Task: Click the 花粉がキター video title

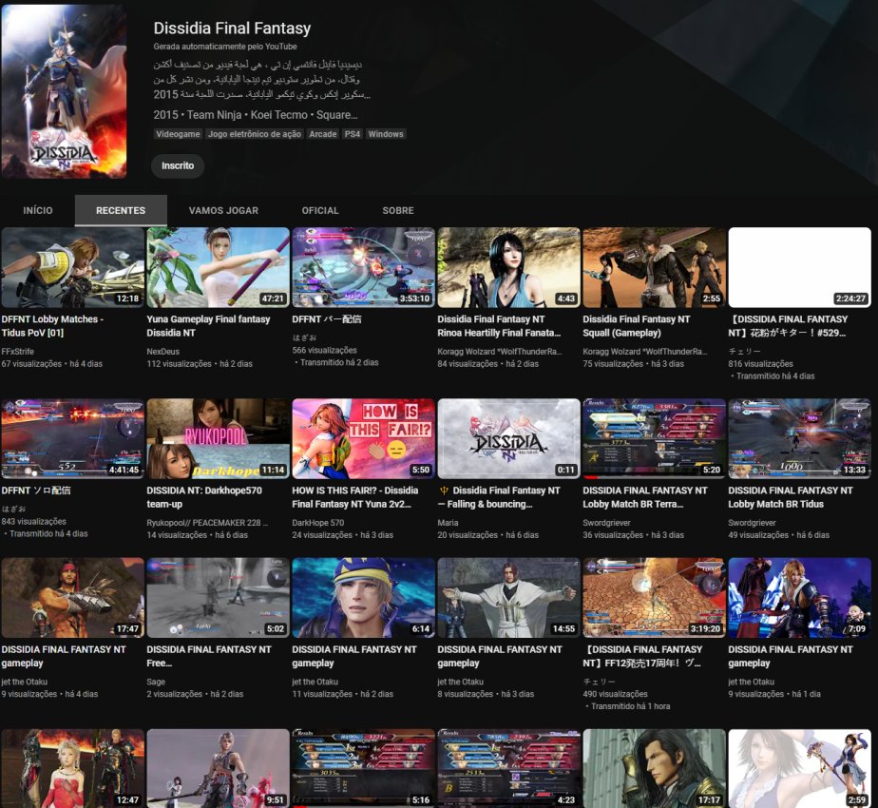Action: click(x=788, y=326)
